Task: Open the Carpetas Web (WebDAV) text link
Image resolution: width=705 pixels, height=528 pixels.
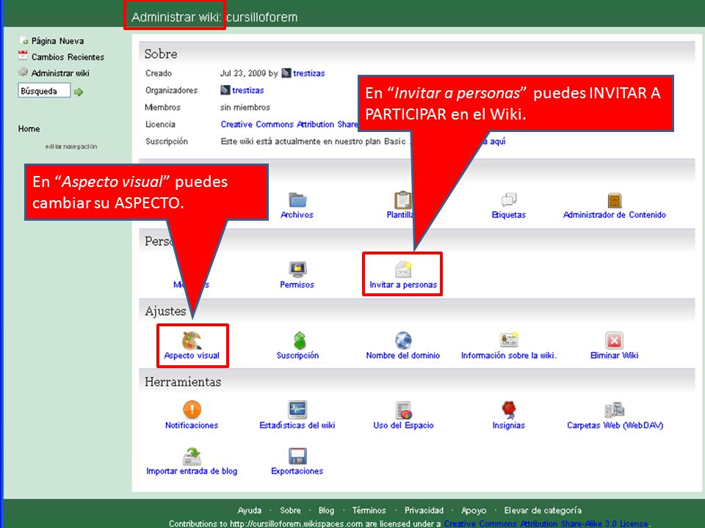Action: click(x=615, y=425)
